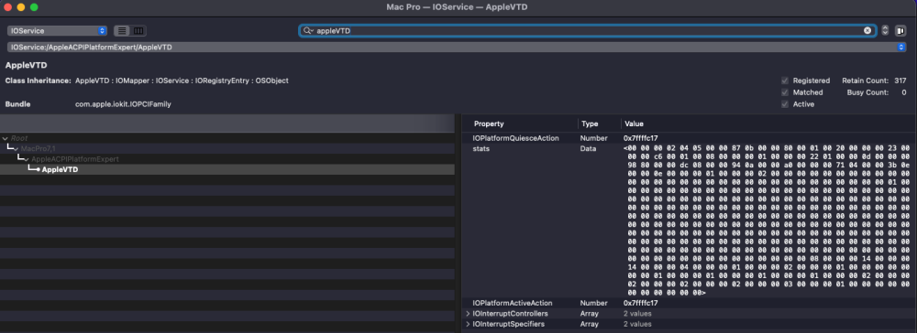Screen dimensions: 917x333
Task: Switch to column browser view icon
Action: [138, 31]
